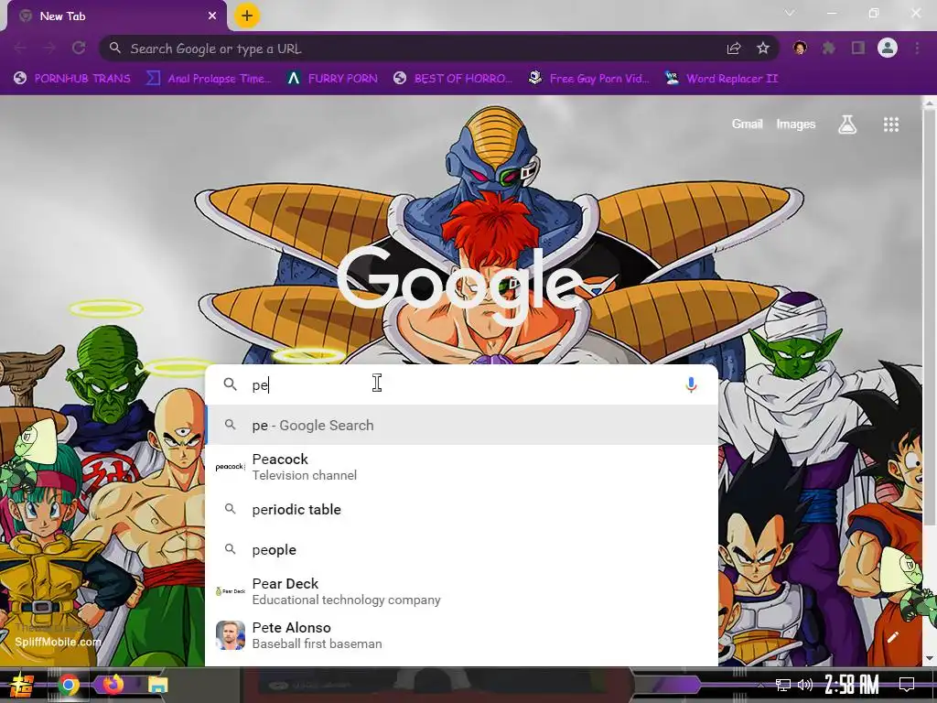
Task: Open the tab search chevron in title bar
Action: [790, 13]
